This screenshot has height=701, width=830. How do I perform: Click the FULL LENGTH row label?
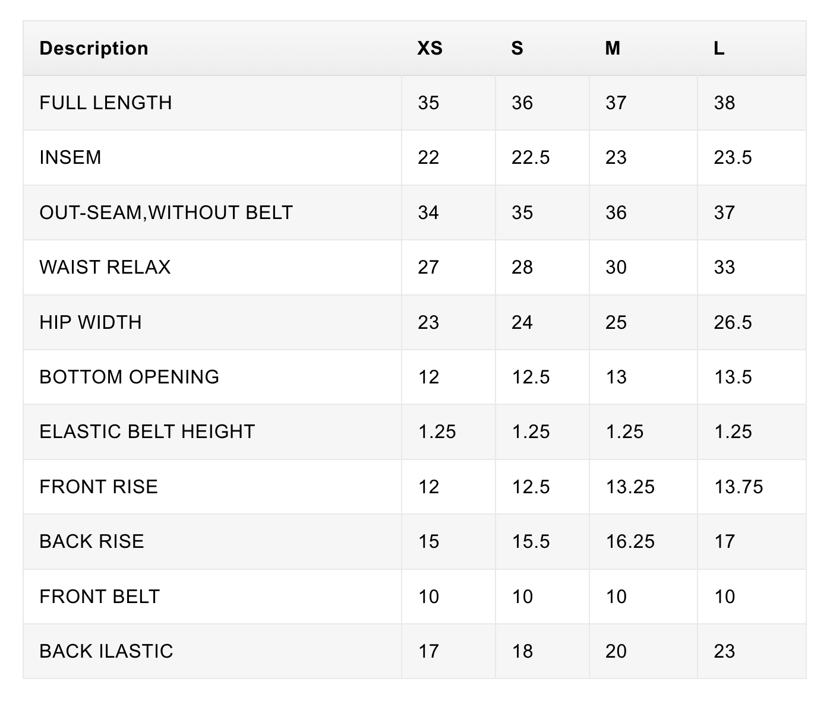click(x=106, y=103)
